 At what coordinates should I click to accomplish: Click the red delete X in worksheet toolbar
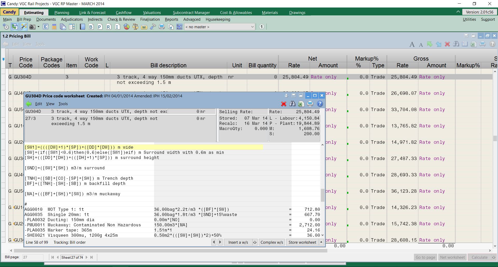[x=283, y=104]
